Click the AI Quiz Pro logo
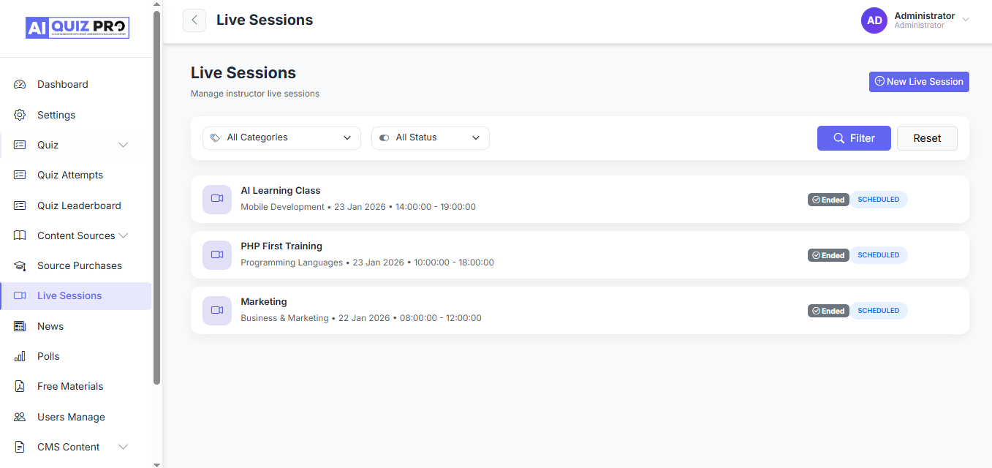Viewport: 992px width, 468px height. pyautogui.click(x=77, y=28)
